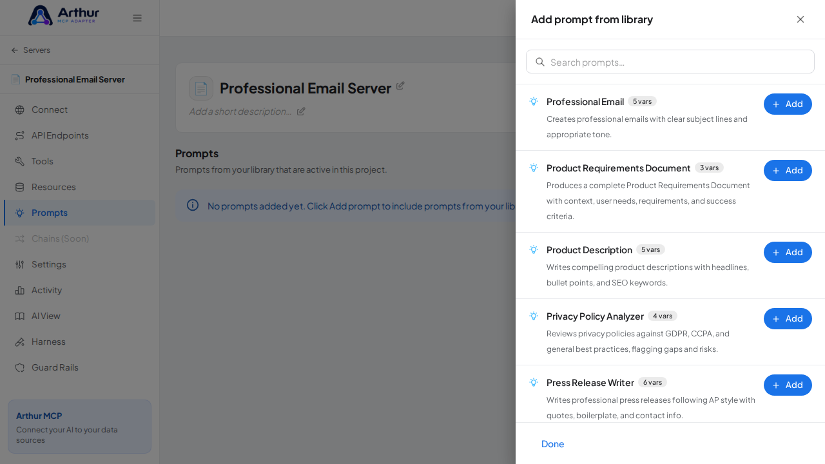Click lightbulb icon beside Press Release Writer
The width and height of the screenshot is (825, 464).
coord(534,382)
